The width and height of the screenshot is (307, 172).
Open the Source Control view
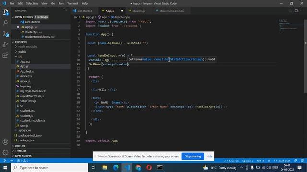coord(5,34)
